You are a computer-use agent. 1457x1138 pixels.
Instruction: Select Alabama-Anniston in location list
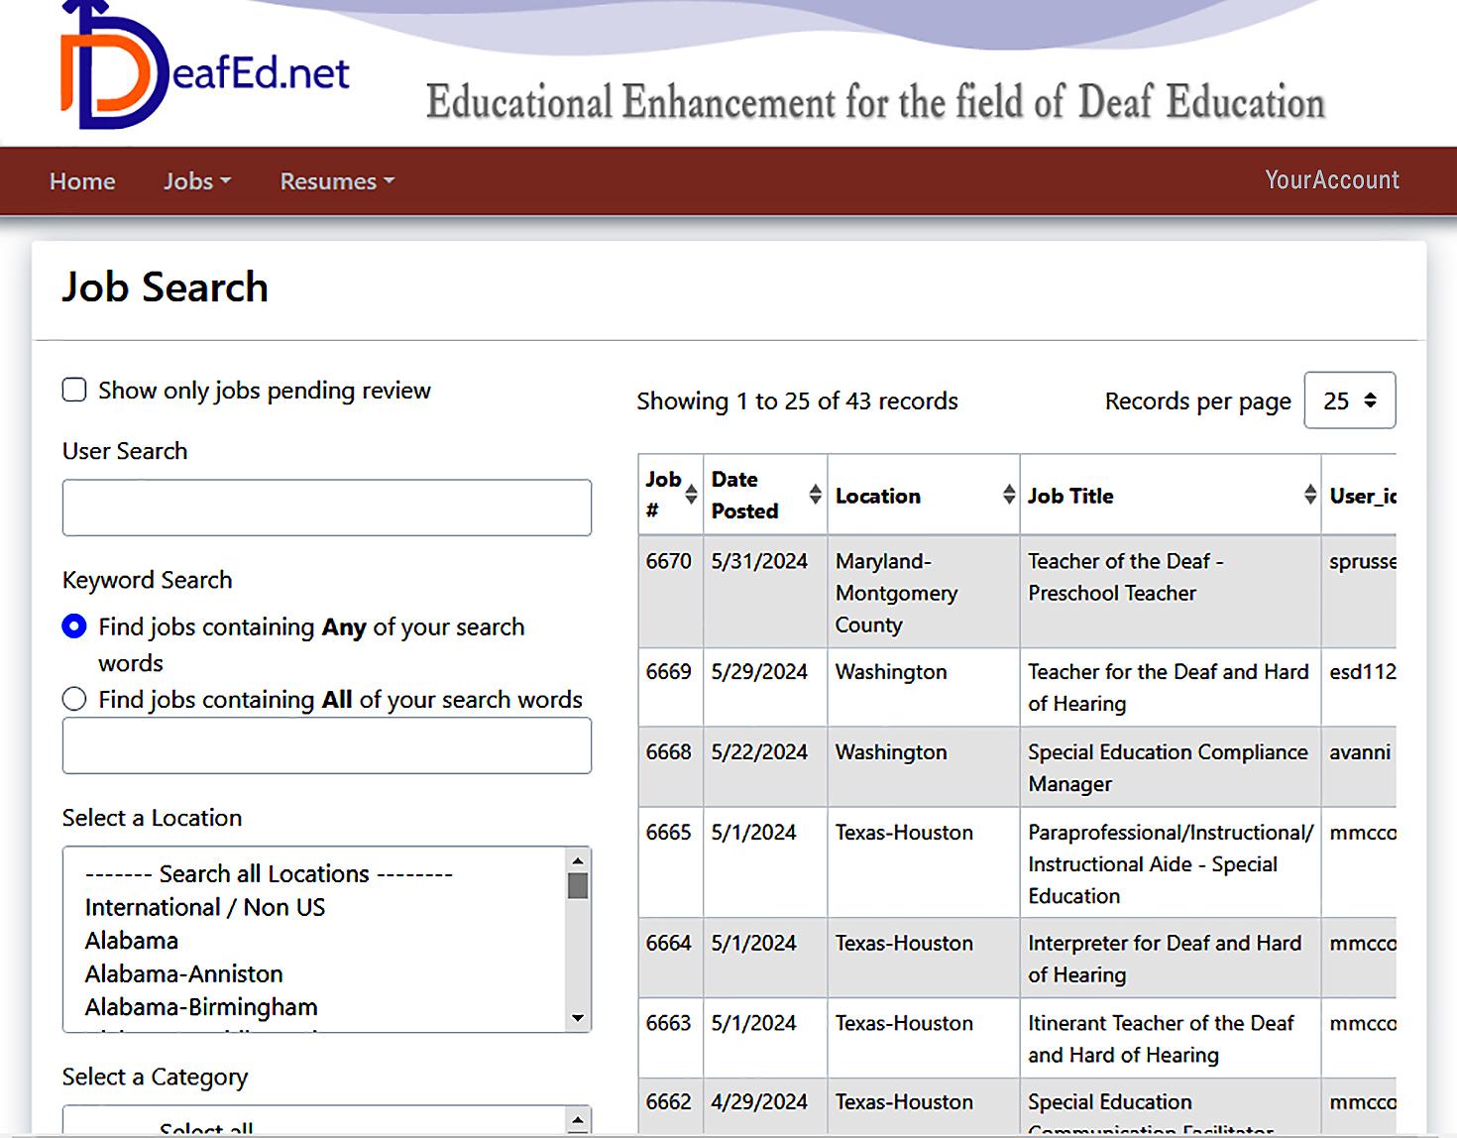(x=184, y=973)
